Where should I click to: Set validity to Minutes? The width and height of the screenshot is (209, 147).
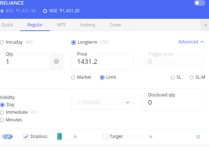click(2, 120)
